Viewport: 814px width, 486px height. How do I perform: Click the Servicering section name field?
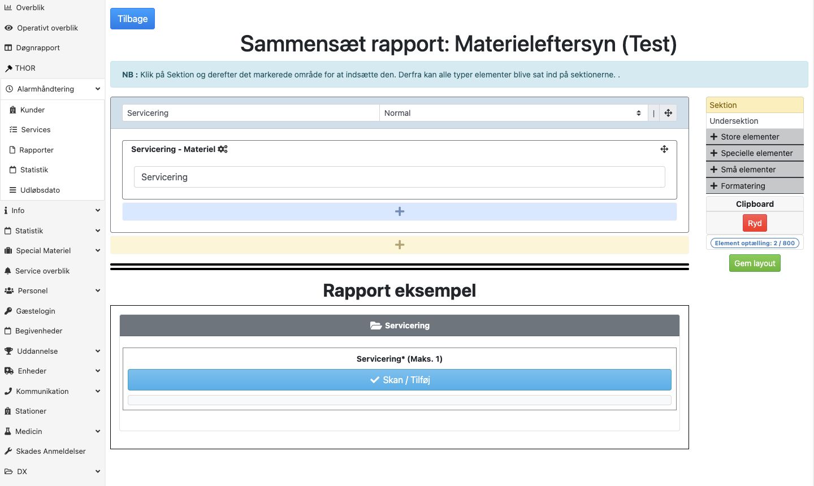click(251, 113)
